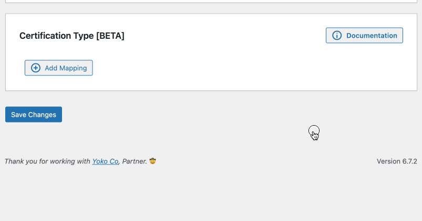Click the version number 6.7.2
Image resolution: width=422 pixels, height=221 pixels.
tap(408, 161)
